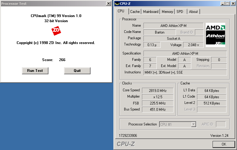Click the CPU-Z title bar icon

tap(117, 4)
